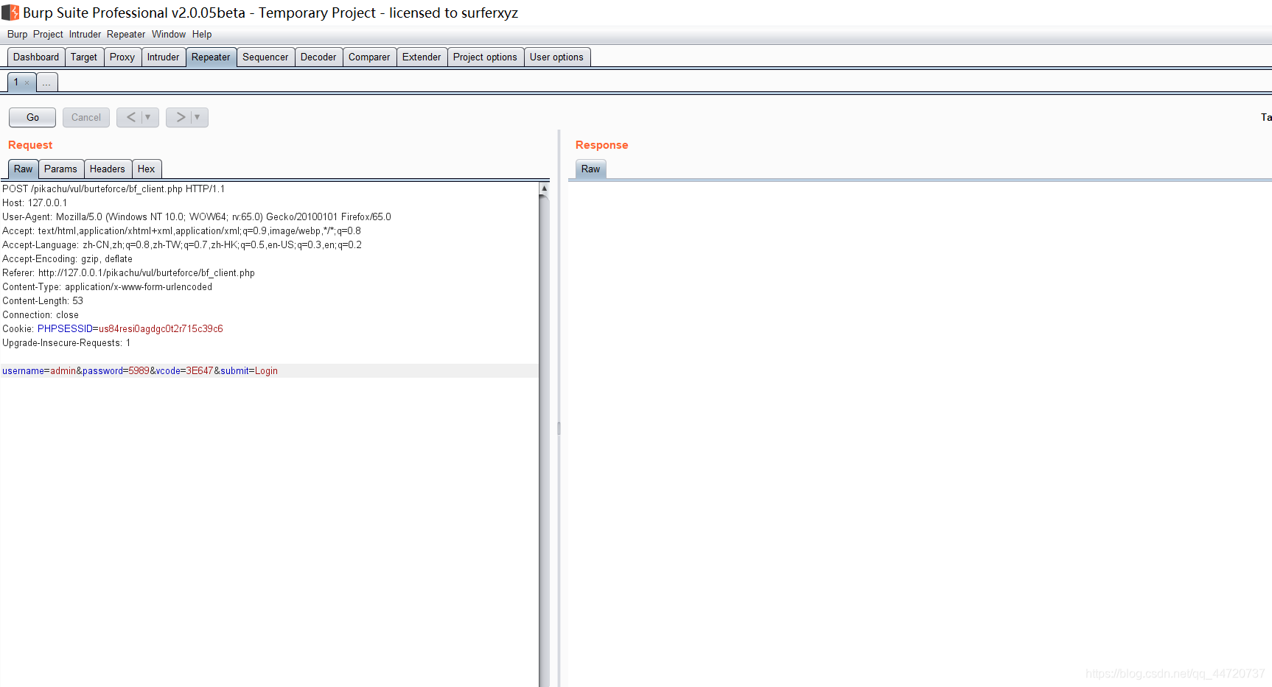
Task: Click the Host: 127.0.0.1 header line
Action: [35, 202]
